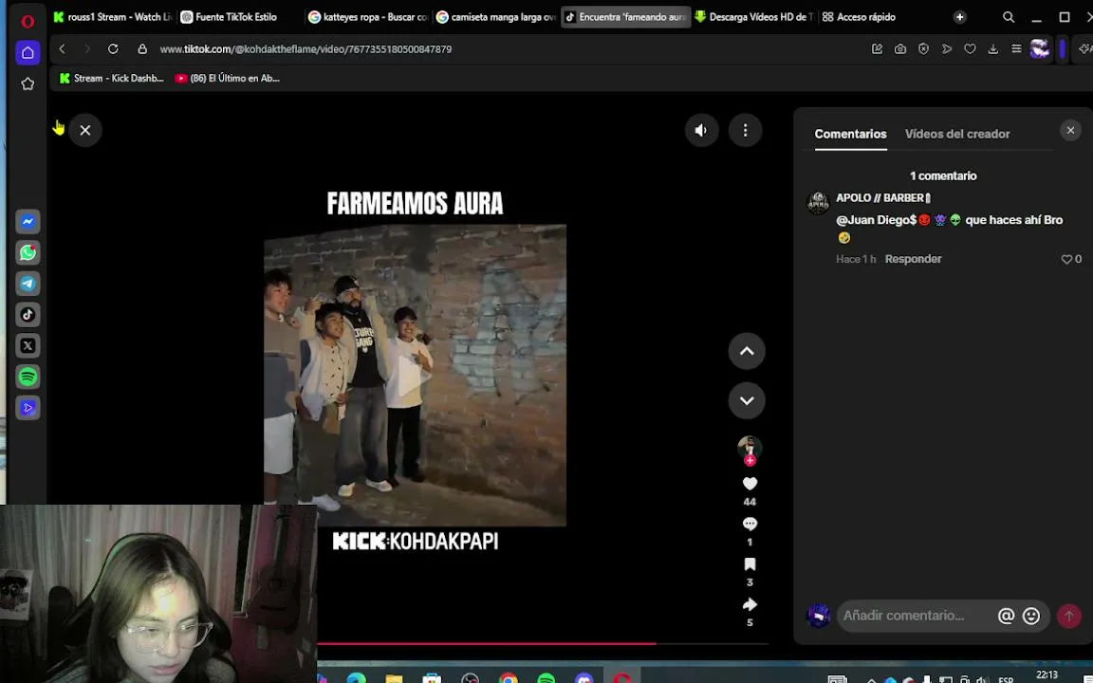
Task: Open El Último en Ab... YouTube bookmark
Action: pyautogui.click(x=228, y=78)
